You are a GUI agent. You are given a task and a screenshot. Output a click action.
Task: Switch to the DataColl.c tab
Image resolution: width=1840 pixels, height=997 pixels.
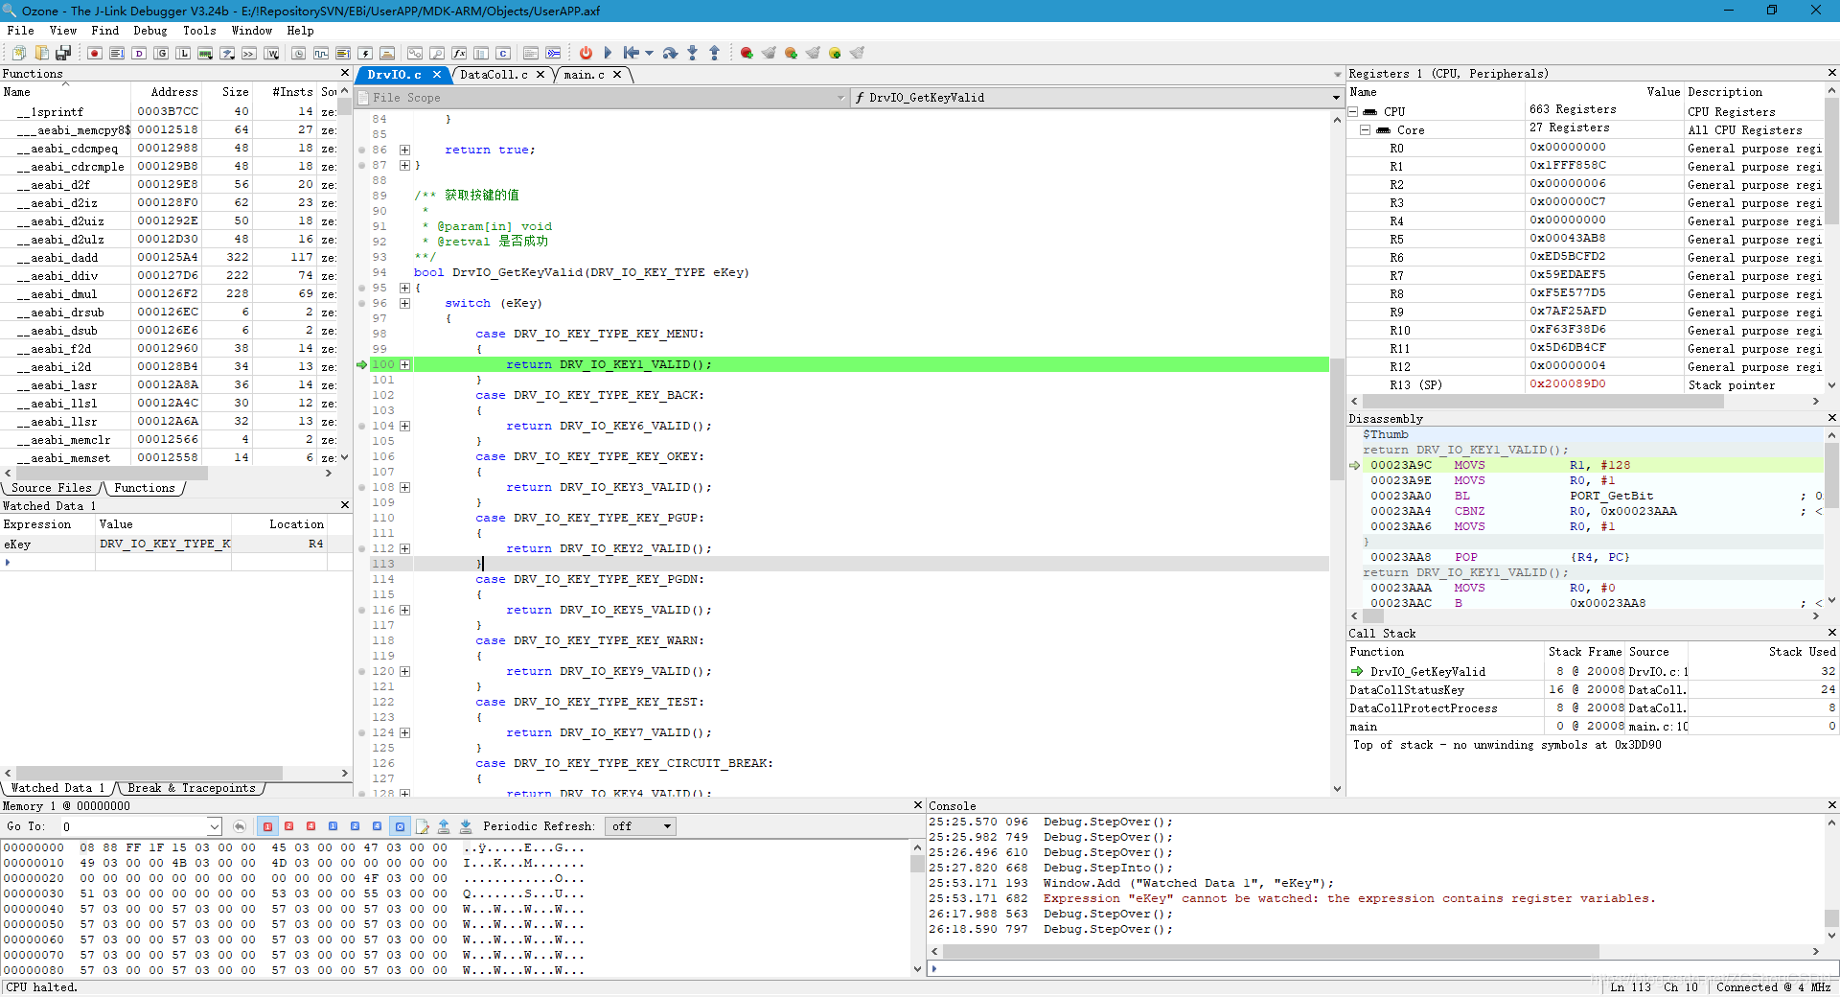pyautogui.click(x=494, y=75)
